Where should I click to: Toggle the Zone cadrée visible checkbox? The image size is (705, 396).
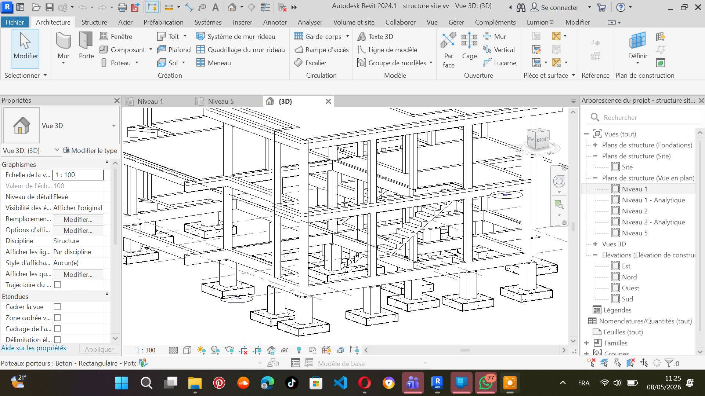[57, 318]
